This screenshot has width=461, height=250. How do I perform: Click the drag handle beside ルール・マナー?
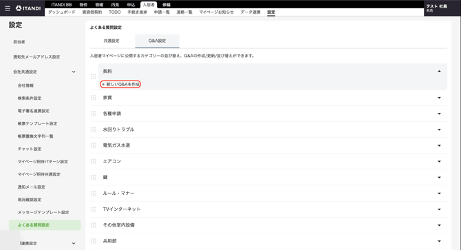point(93,194)
